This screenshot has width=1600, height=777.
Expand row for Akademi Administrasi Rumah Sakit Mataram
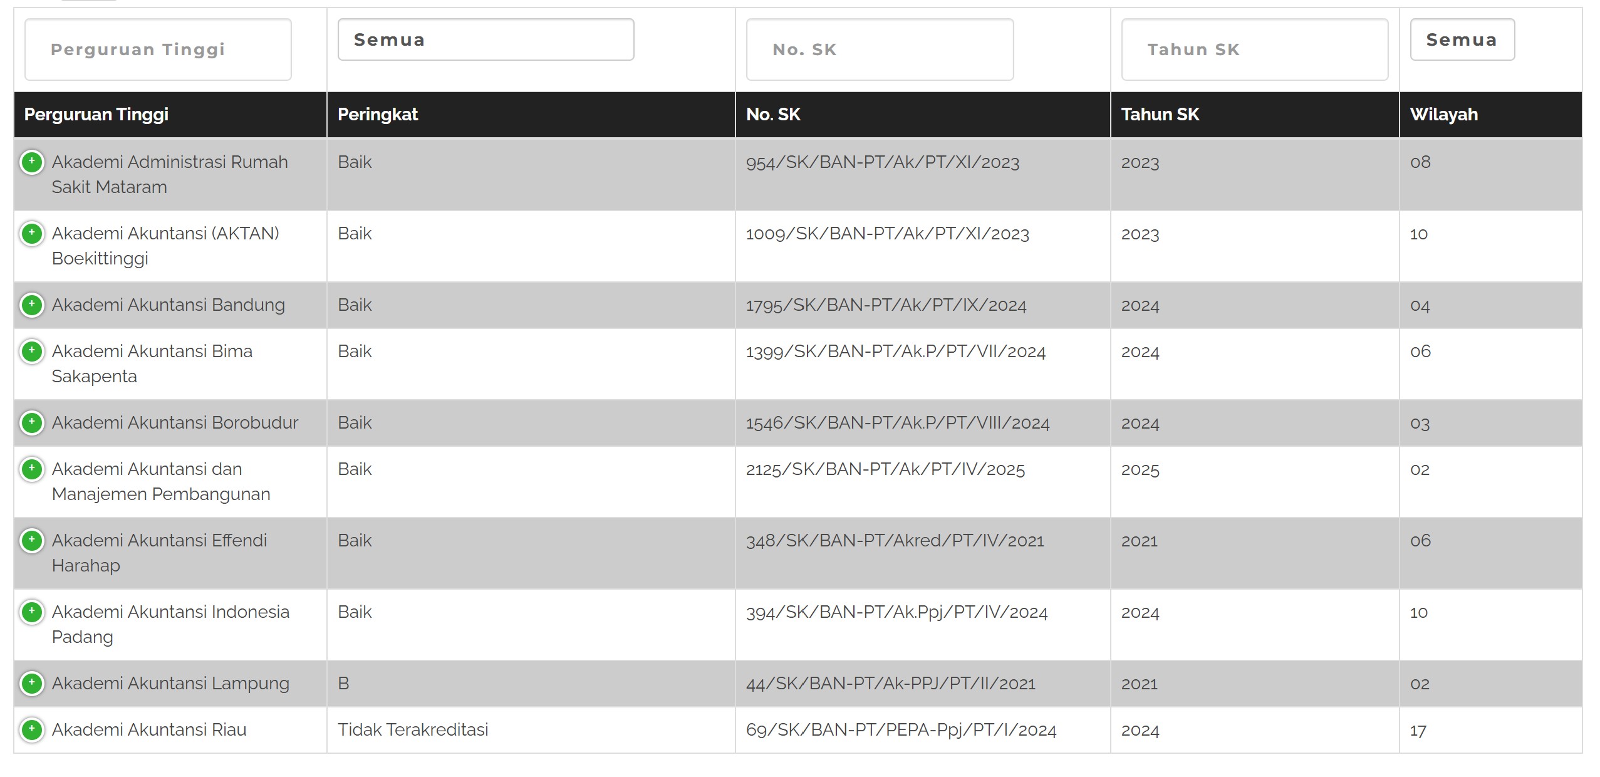(32, 162)
